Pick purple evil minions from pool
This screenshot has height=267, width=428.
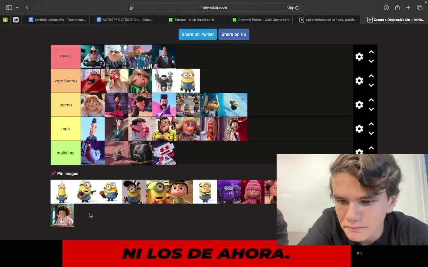point(229,191)
